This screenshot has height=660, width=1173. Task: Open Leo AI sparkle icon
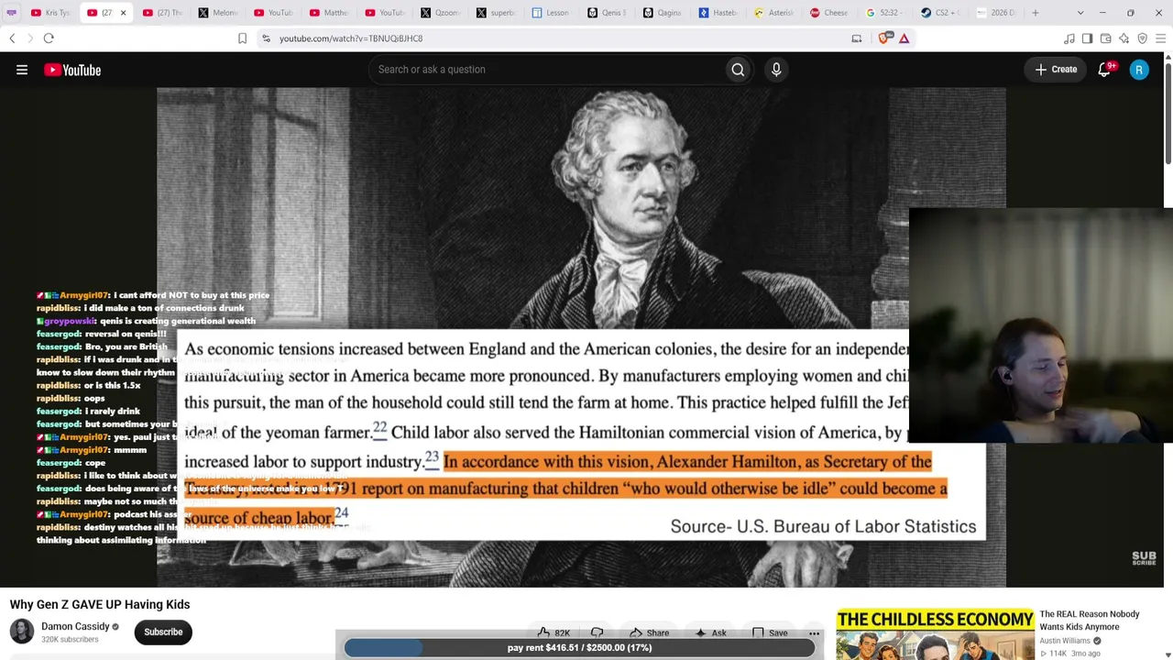(1124, 38)
